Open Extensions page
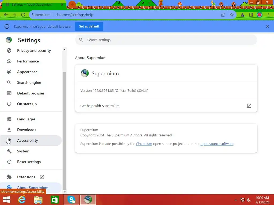Screen dimensions: 274x205 (31, 177)
